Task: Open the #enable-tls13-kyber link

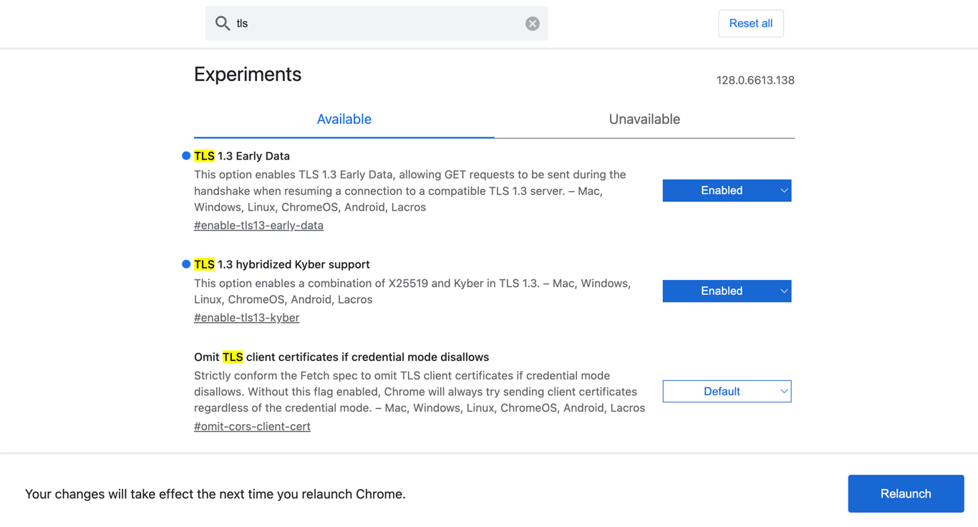Action: tap(246, 317)
